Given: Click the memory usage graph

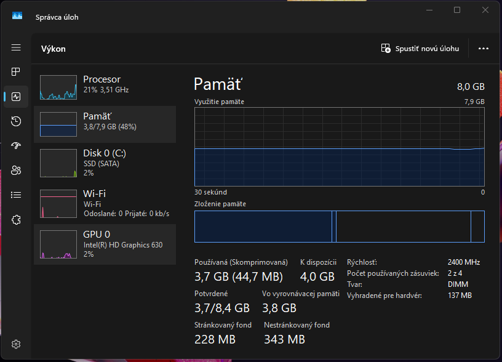Looking at the screenshot, I should 339,147.
